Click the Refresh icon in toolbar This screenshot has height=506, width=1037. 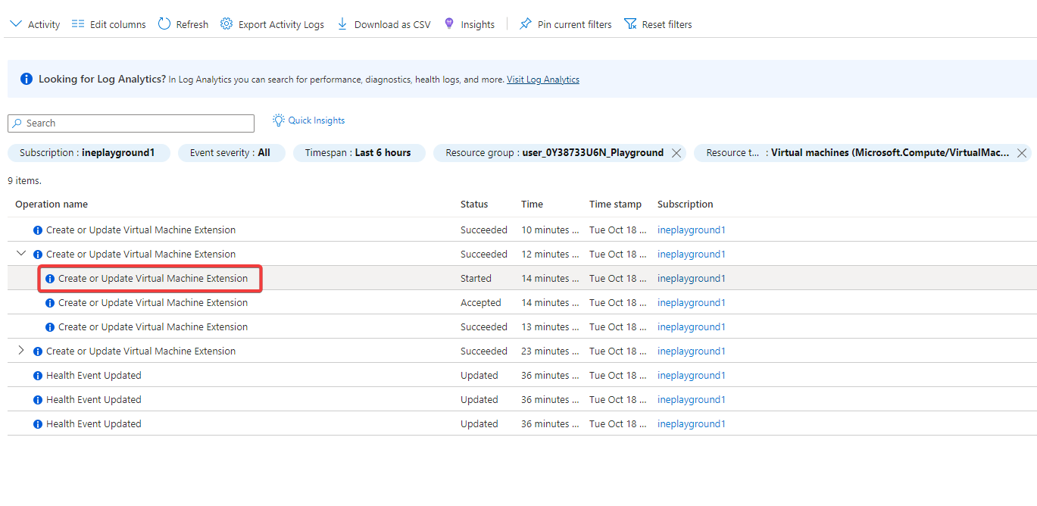click(164, 24)
